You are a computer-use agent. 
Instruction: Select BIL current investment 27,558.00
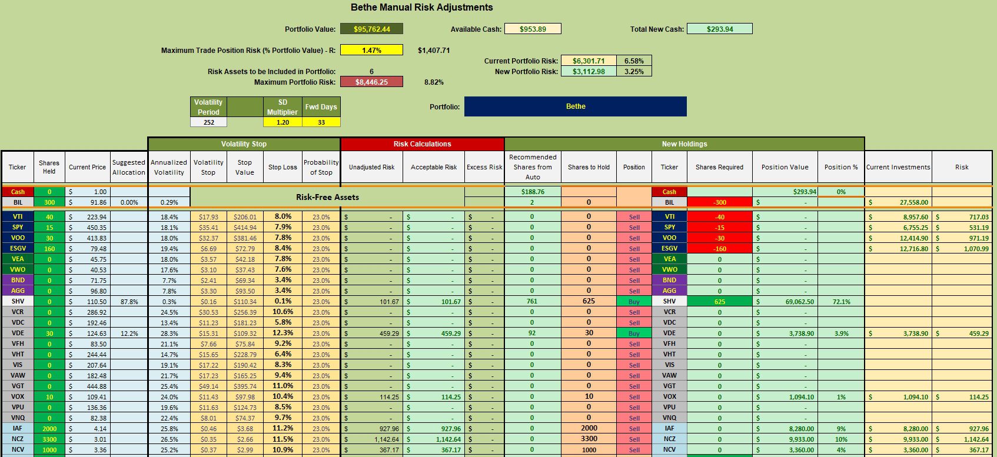coord(898,202)
